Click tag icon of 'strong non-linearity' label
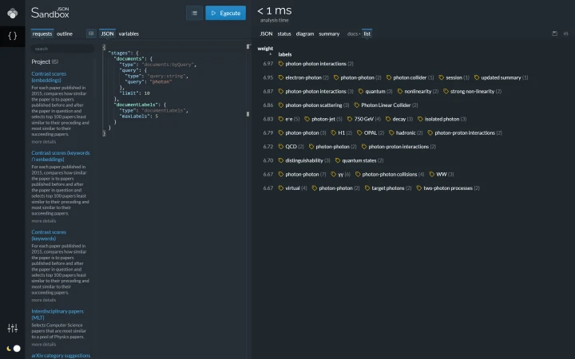Screen dimensions: 575x359 [x=446, y=91]
